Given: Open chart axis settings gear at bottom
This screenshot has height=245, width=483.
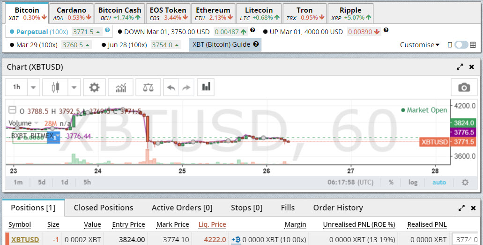Looking at the screenshot, I should click(x=465, y=182).
